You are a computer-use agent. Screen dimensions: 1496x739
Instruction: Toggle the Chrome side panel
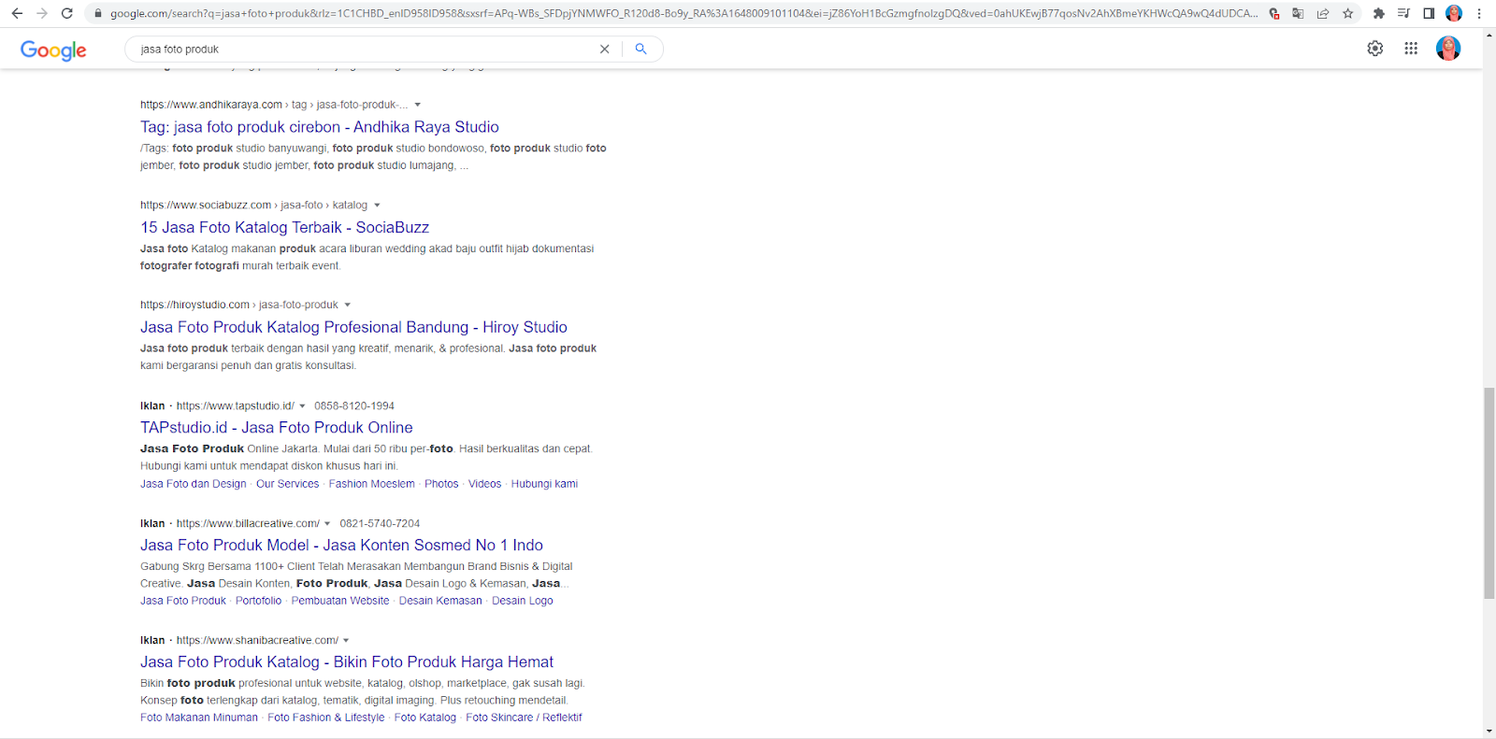pos(1429,13)
